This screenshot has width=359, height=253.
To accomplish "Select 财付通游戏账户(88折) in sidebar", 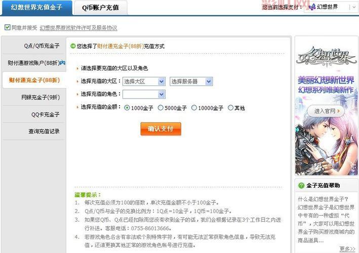I will (34, 63).
